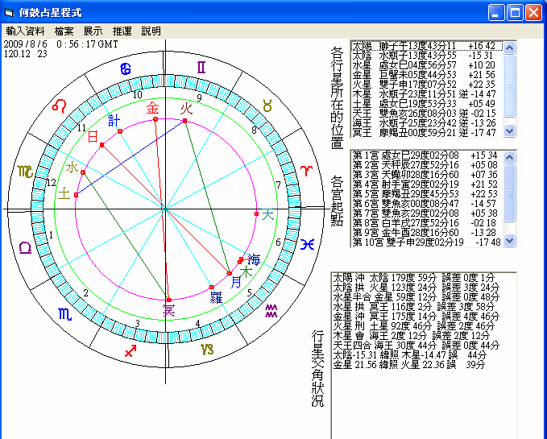Select the 金星 巨蟹未05度44分53 row
This screenshot has width=547, height=439.
(x=427, y=75)
